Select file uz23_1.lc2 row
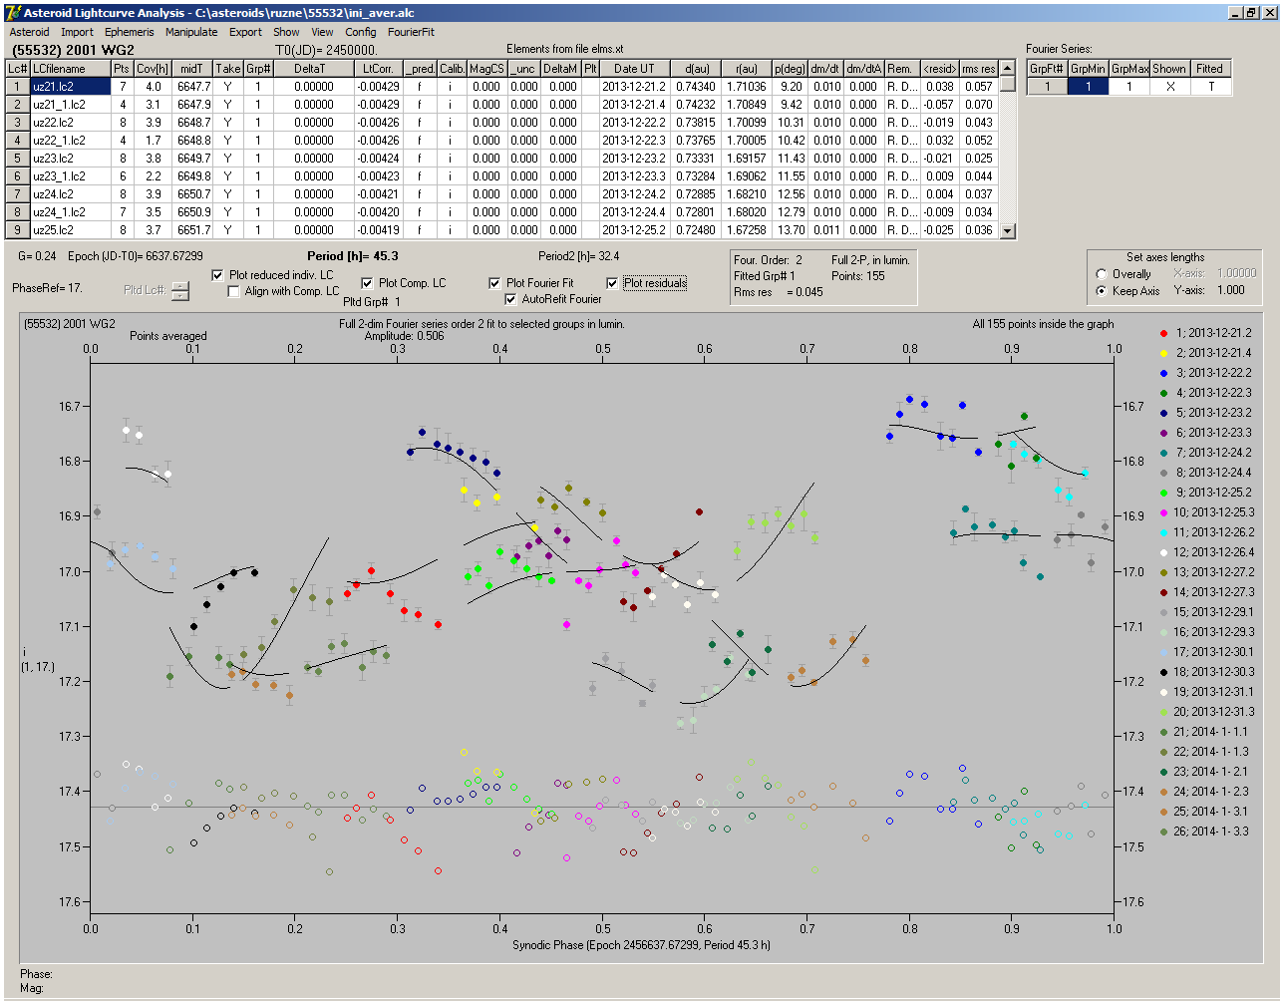Image resolution: width=1284 pixels, height=1001 pixels. 69,176
